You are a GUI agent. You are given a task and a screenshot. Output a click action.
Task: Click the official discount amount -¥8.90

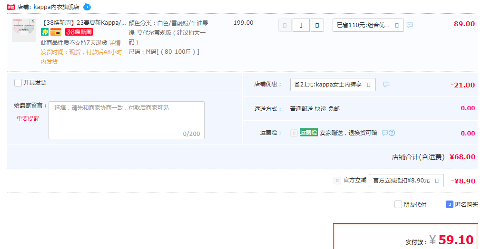pyautogui.click(x=463, y=181)
